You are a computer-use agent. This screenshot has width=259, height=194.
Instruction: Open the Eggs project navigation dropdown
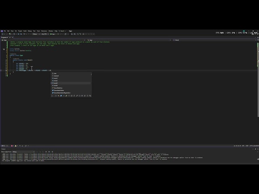click(x=43, y=40)
